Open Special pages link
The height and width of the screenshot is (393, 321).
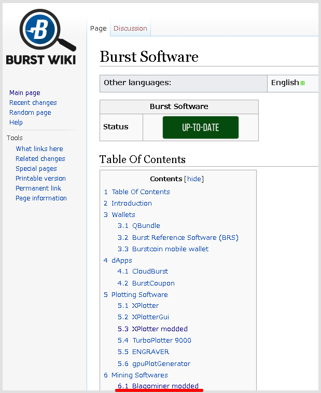(36, 169)
